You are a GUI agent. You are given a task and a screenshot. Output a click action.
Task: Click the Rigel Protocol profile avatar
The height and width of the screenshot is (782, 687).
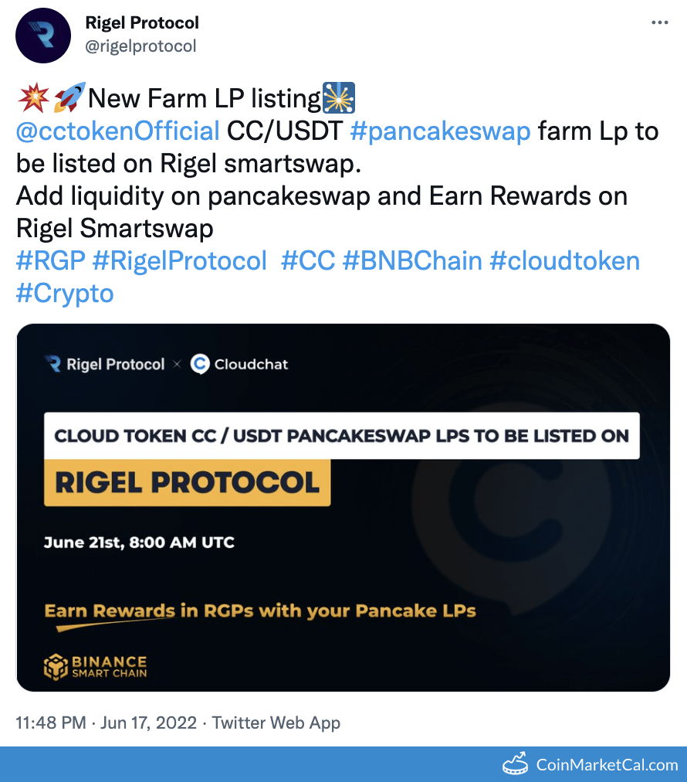(42, 35)
